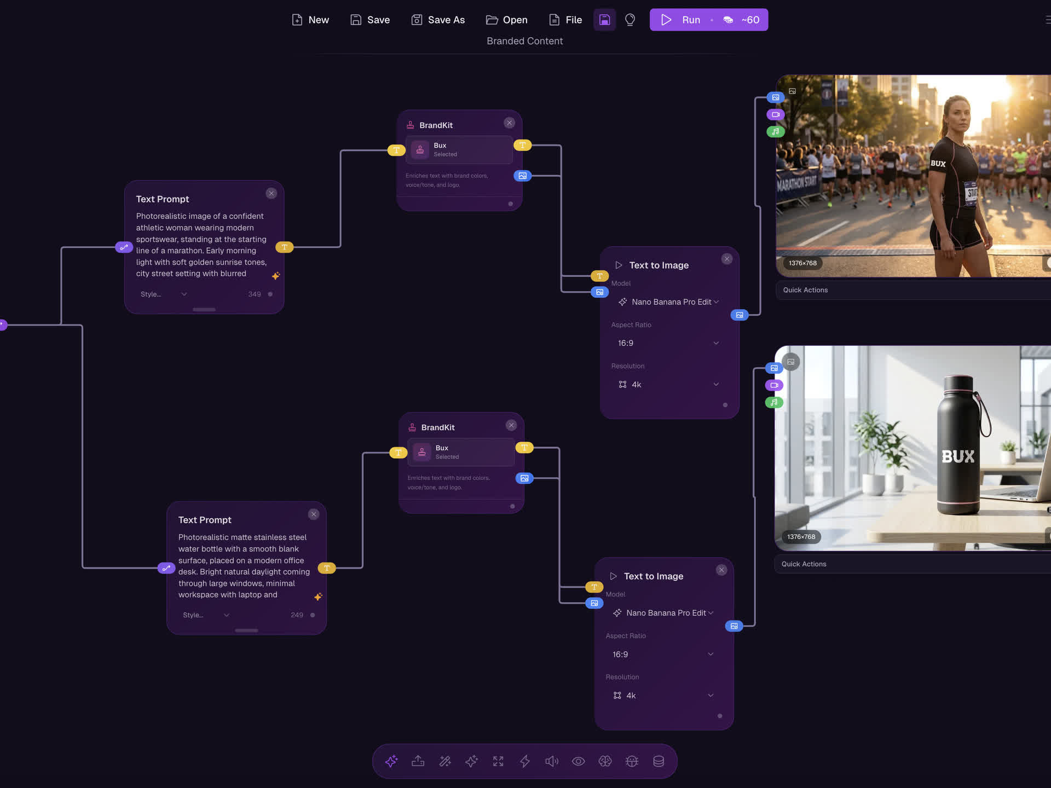Open the audio speaker tool in bottom toolbar
This screenshot has height=788, width=1051.
click(551, 761)
